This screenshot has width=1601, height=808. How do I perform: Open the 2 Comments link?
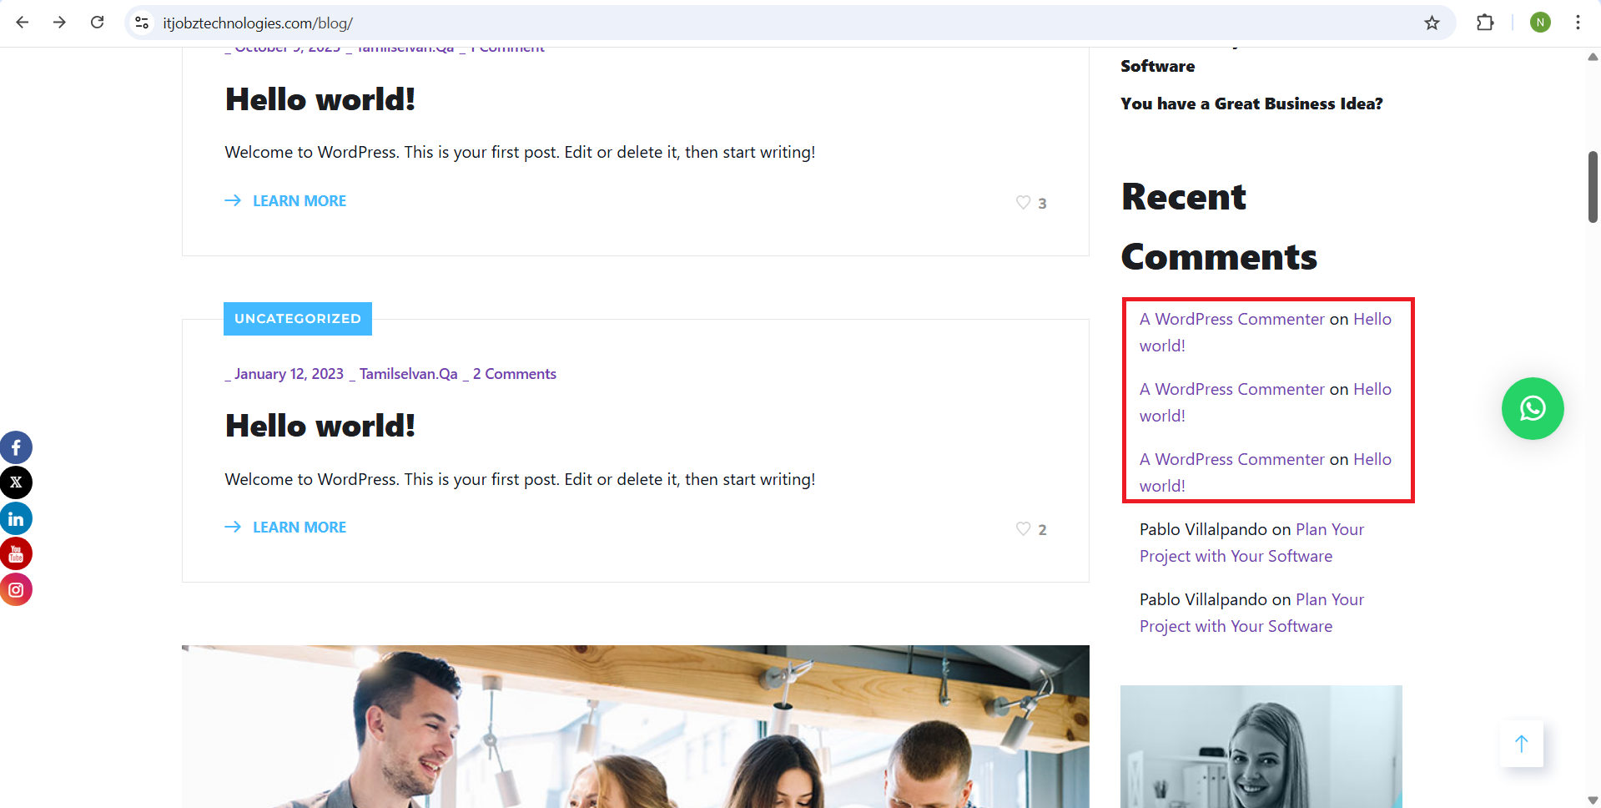click(515, 374)
